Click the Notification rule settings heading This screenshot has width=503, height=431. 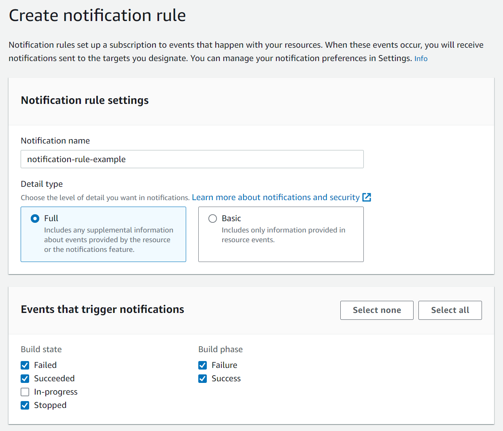pyautogui.click(x=85, y=100)
